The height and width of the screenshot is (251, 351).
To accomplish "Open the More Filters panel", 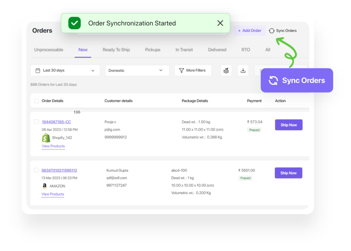I will pyautogui.click(x=193, y=70).
